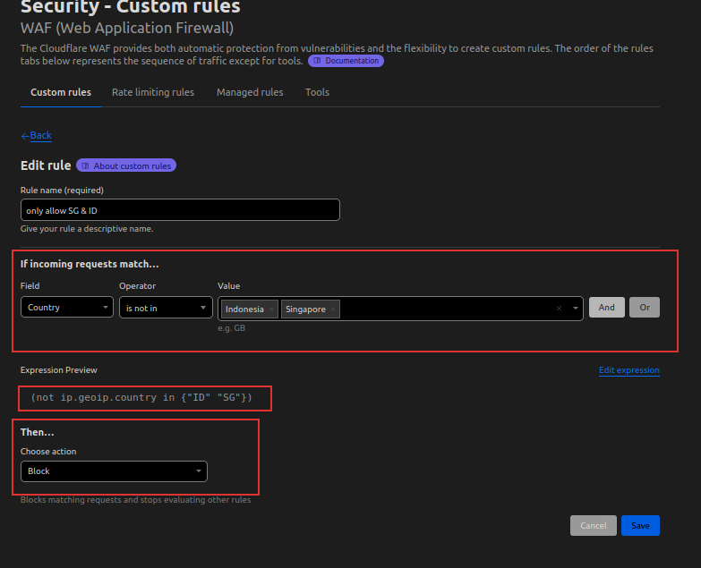Switch to the Rate limiting rules tab

153,92
